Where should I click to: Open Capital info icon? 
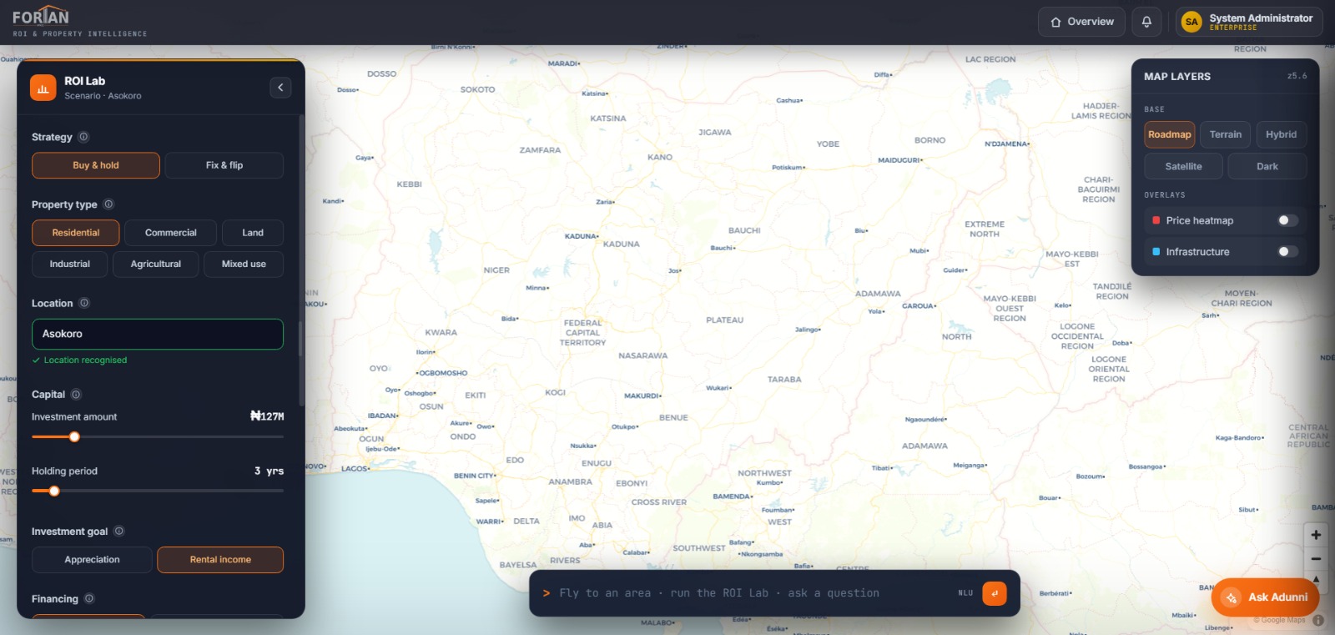(76, 395)
